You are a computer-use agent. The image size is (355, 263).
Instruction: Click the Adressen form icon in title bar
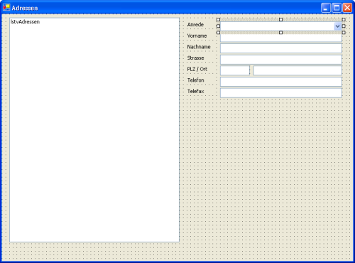(x=6, y=7)
